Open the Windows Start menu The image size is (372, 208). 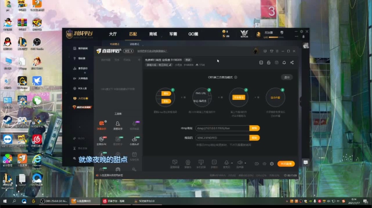click(5, 201)
